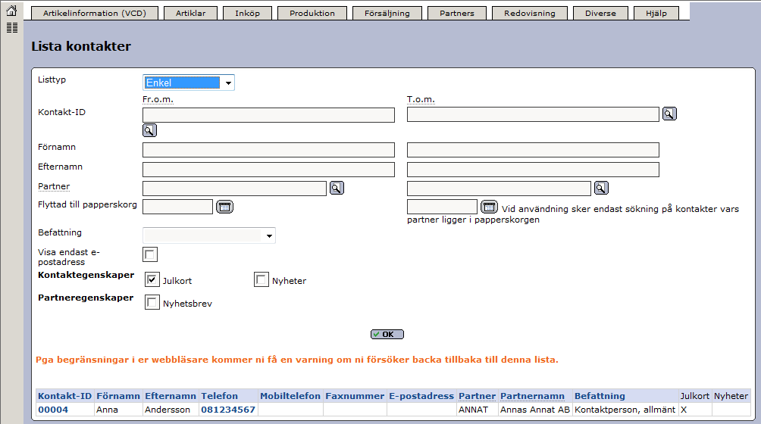761x424 pixels.
Task: Enable the Nyheter checkbox
Action: tap(261, 279)
